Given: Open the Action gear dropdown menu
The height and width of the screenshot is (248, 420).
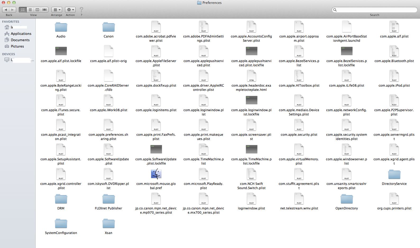Looking at the screenshot, I should point(70,10).
